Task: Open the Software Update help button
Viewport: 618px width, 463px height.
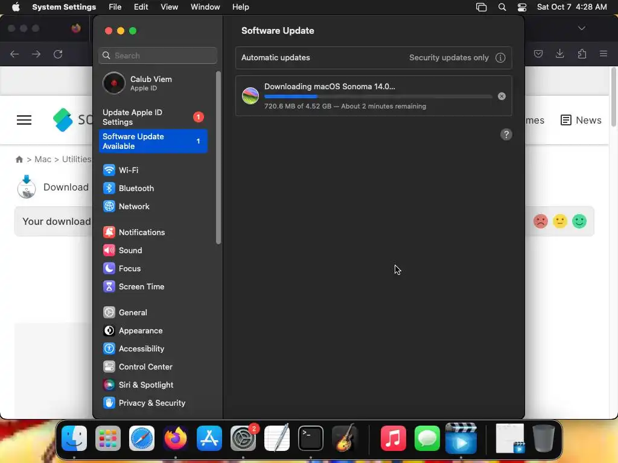Action: [x=506, y=134]
